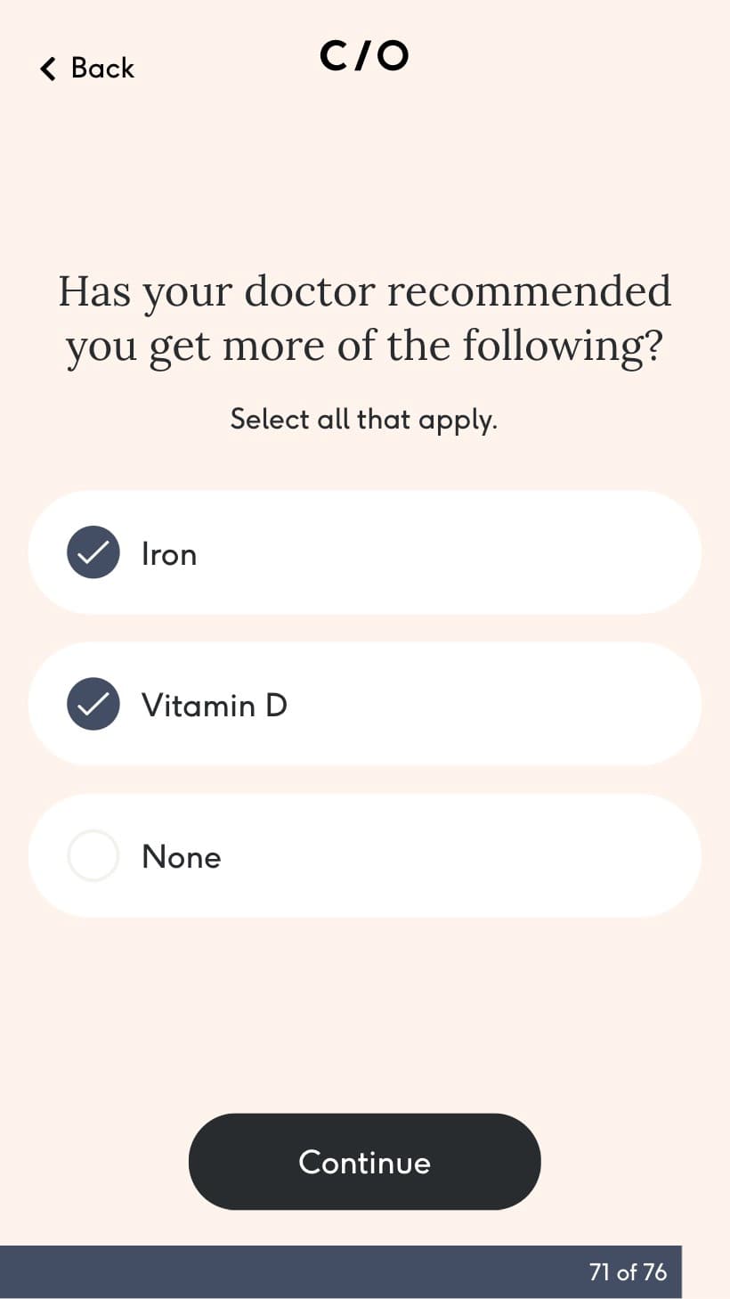The image size is (730, 1299).
Task: Click the 'Select all that apply.' hint text
Action: (x=364, y=419)
